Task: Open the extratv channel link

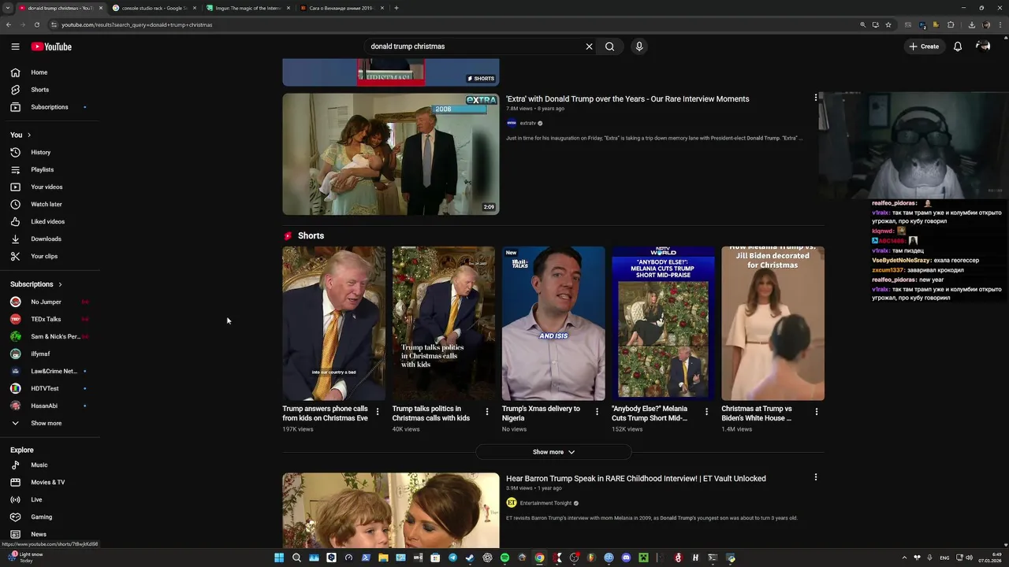Action: (527, 123)
